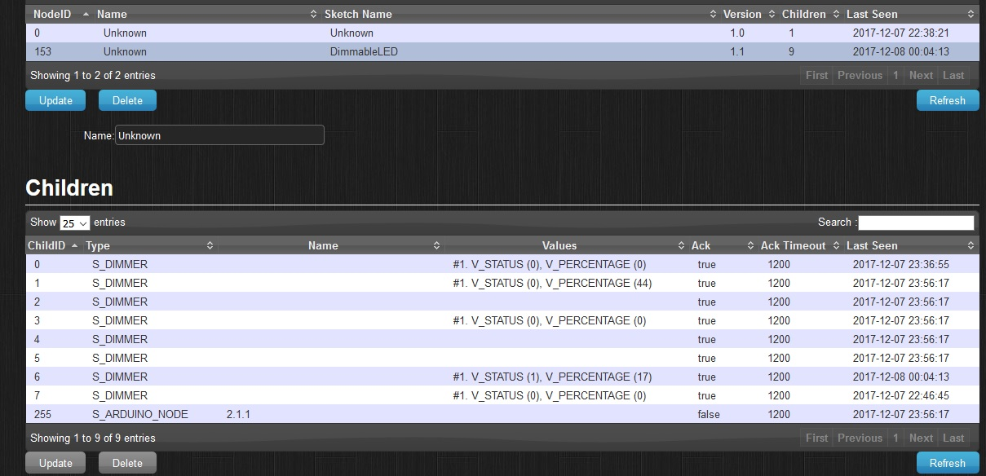Refresh the nodes table
Screen dimensions: 986x476
click(x=947, y=100)
